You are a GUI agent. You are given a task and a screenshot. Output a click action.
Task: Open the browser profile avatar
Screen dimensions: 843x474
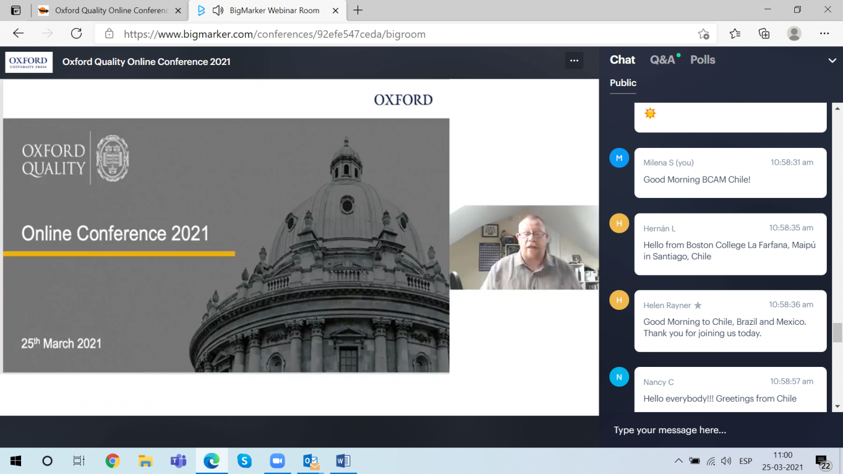794,34
